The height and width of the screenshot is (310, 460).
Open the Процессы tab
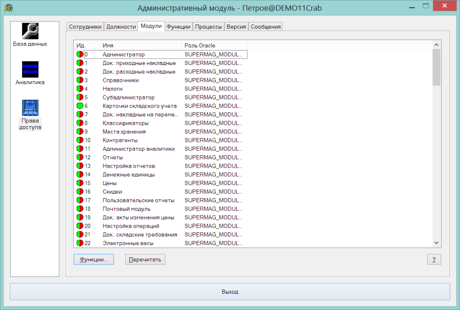[x=209, y=27]
